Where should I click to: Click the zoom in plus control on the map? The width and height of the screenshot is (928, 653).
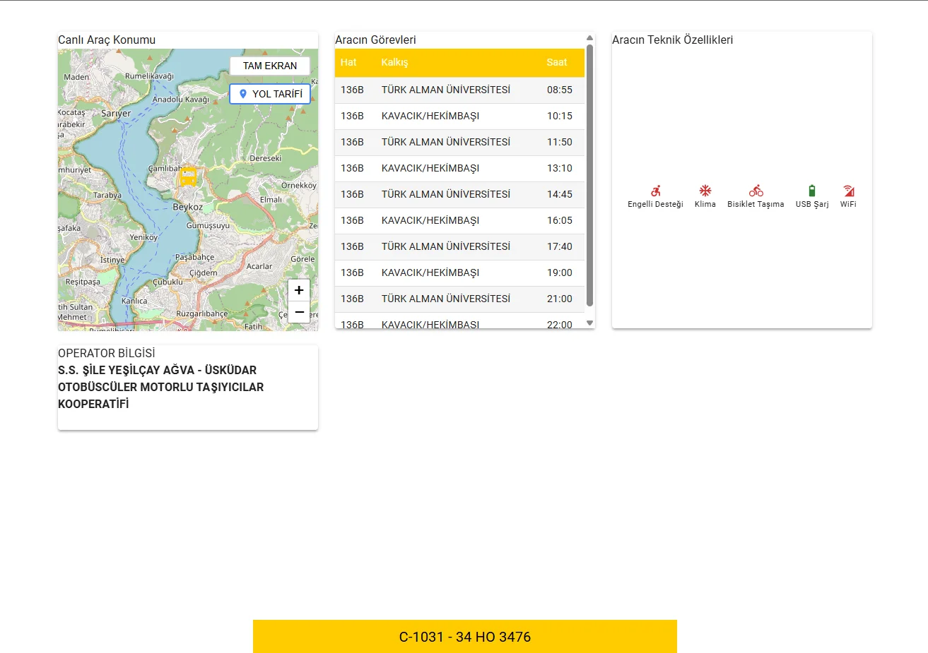pos(298,289)
